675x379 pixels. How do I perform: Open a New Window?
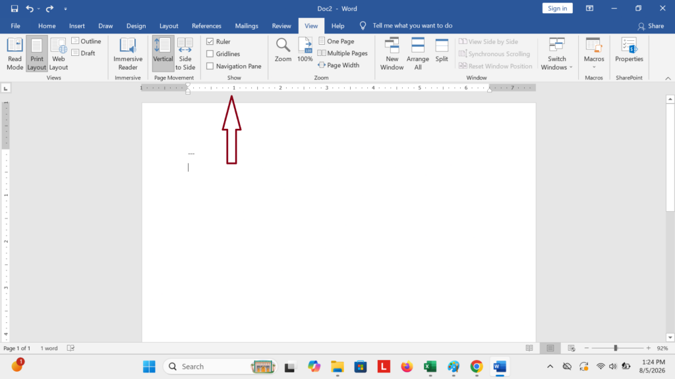coord(392,54)
